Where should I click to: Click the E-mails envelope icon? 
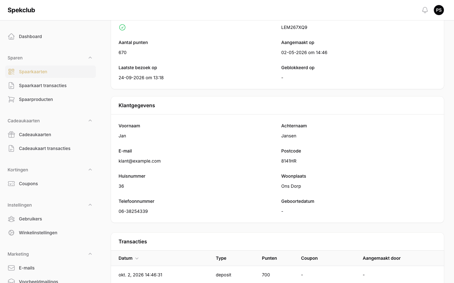pos(11,268)
